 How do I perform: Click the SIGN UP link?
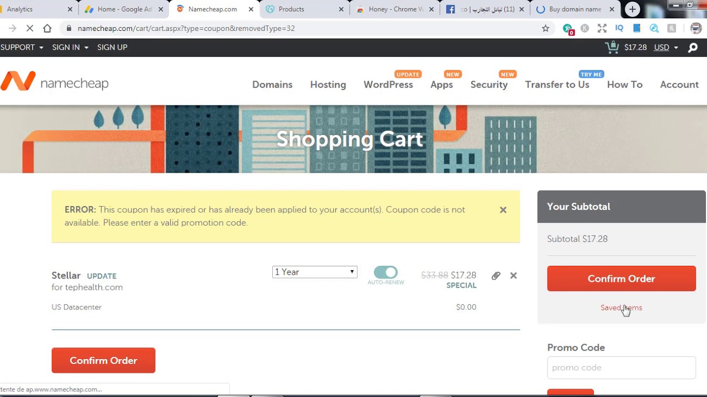(112, 47)
